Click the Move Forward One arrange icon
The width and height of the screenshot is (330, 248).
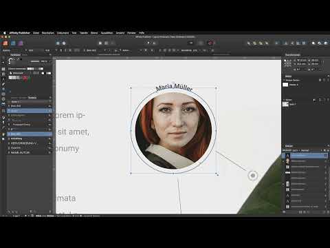[261, 43]
